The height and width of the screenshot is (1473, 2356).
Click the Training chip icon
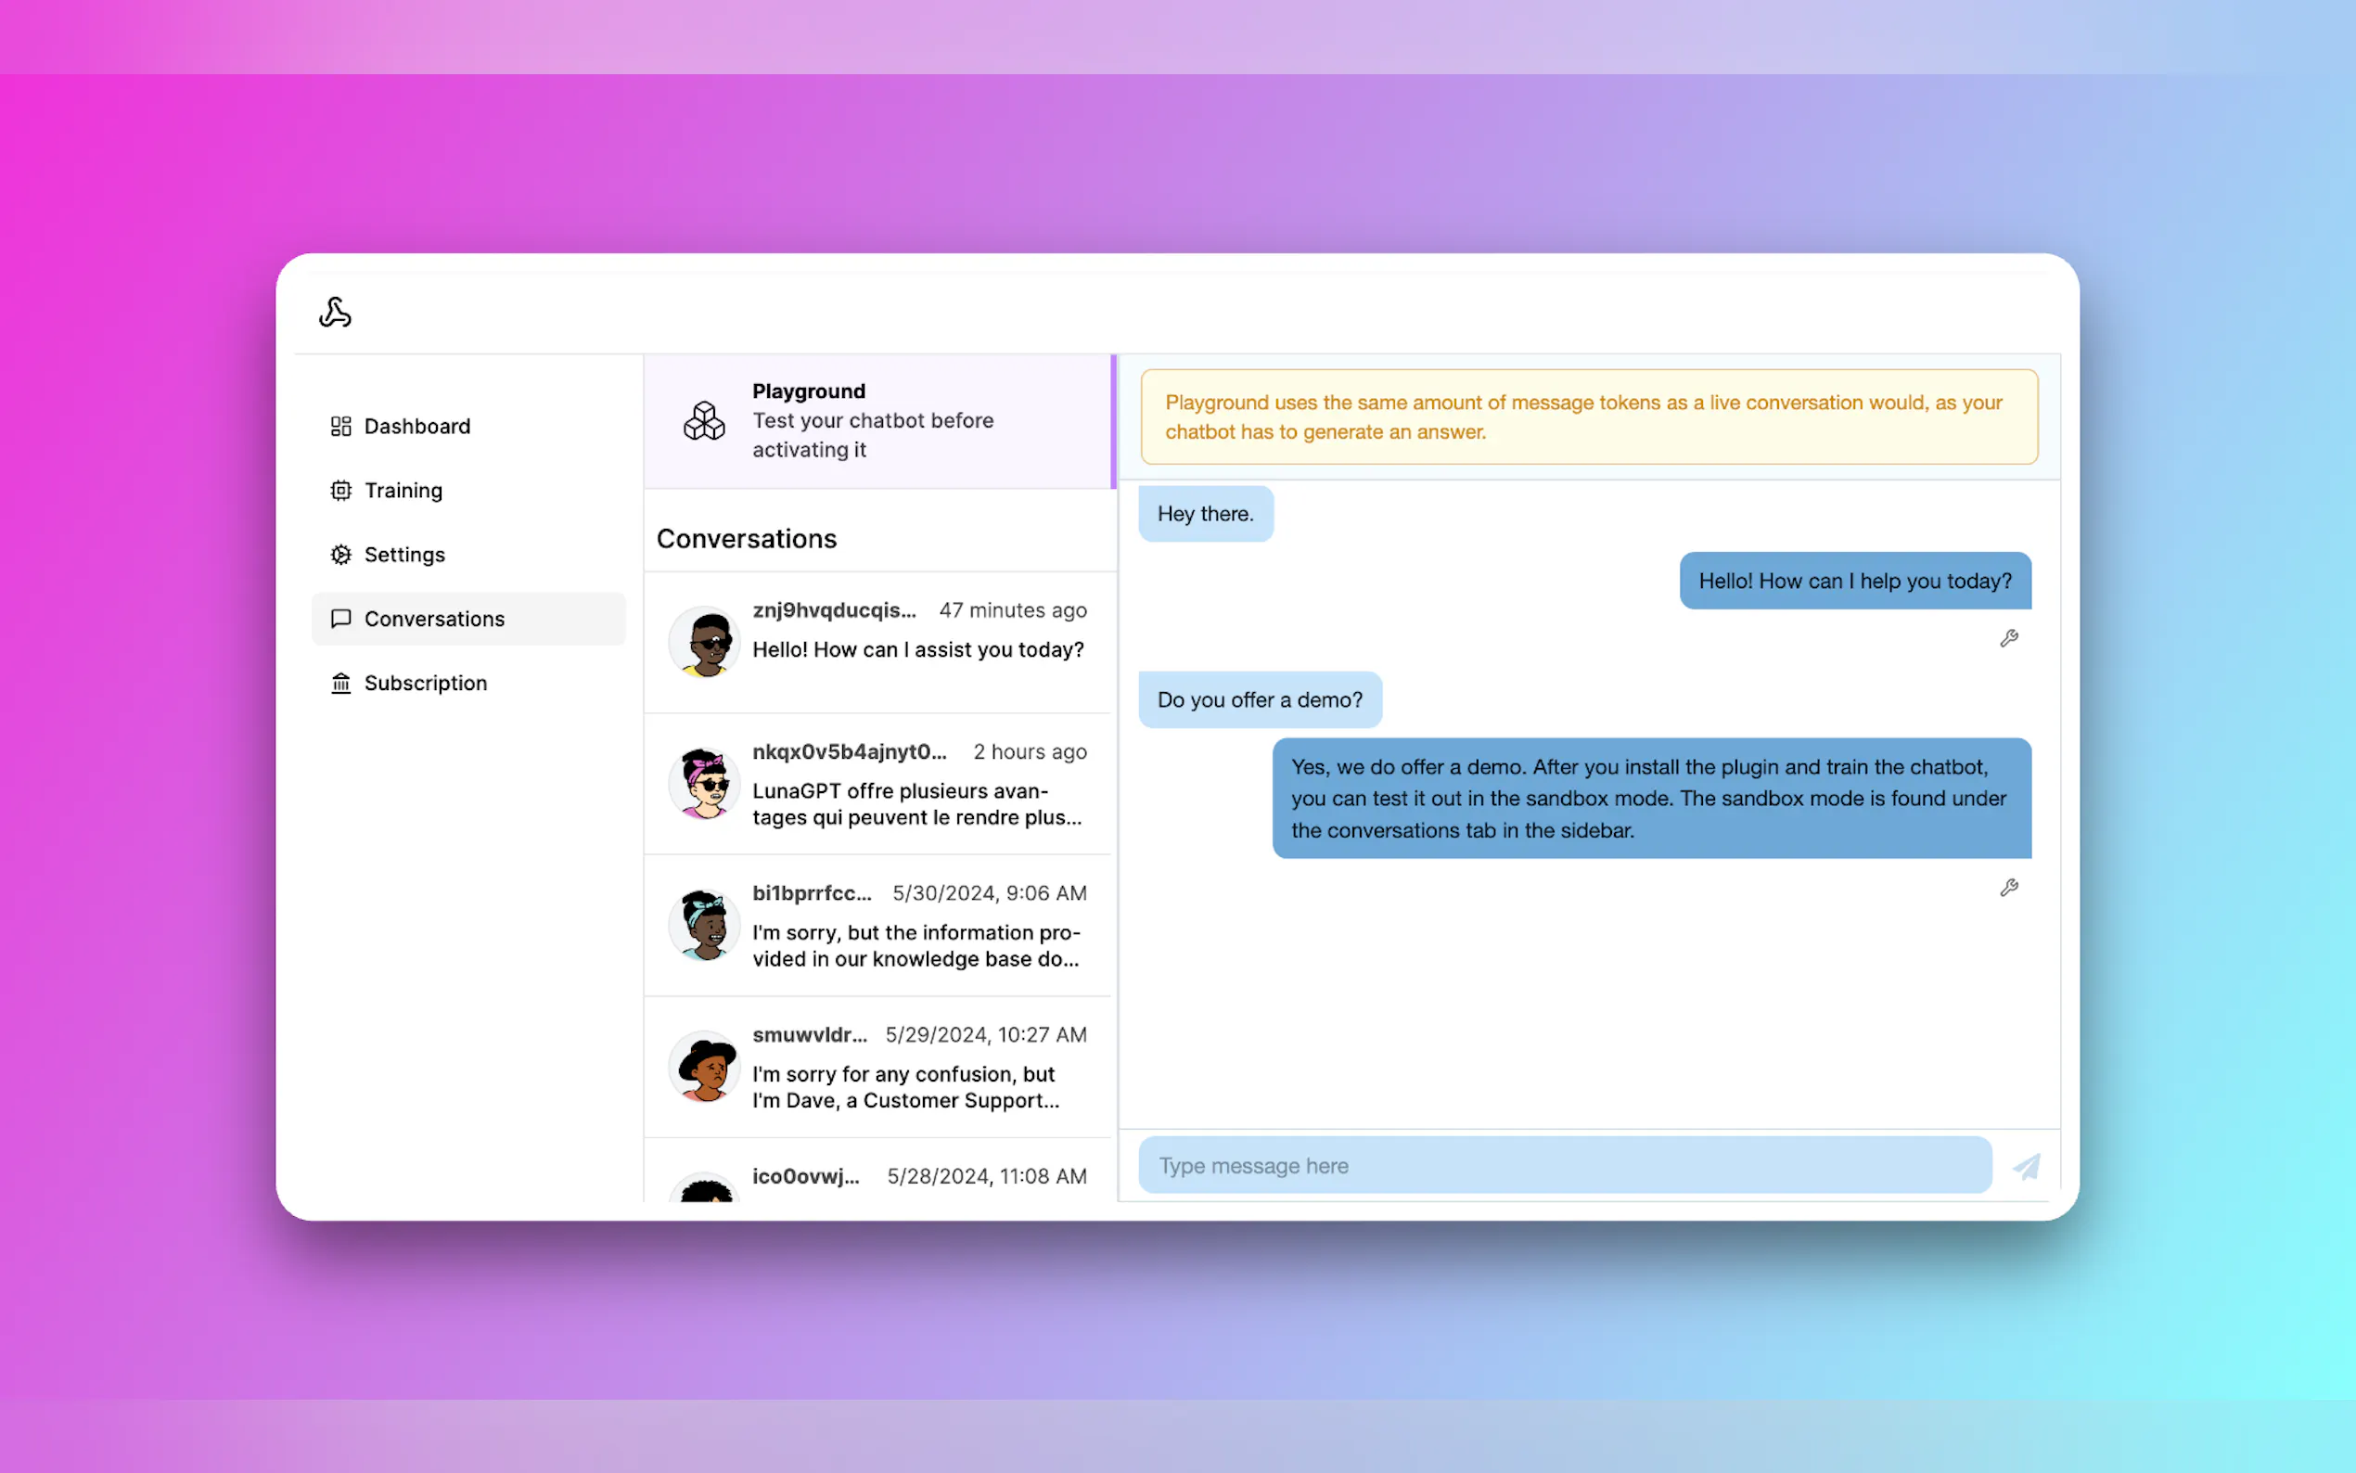click(341, 491)
